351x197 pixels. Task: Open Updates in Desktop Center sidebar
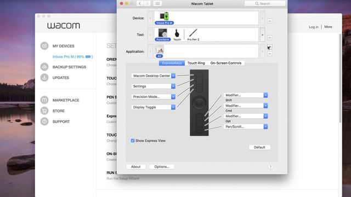tap(61, 78)
